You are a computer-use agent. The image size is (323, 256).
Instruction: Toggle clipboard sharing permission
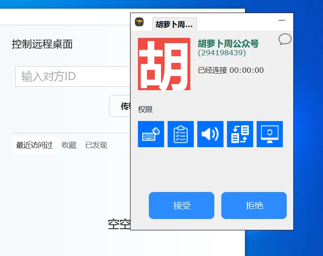click(181, 134)
